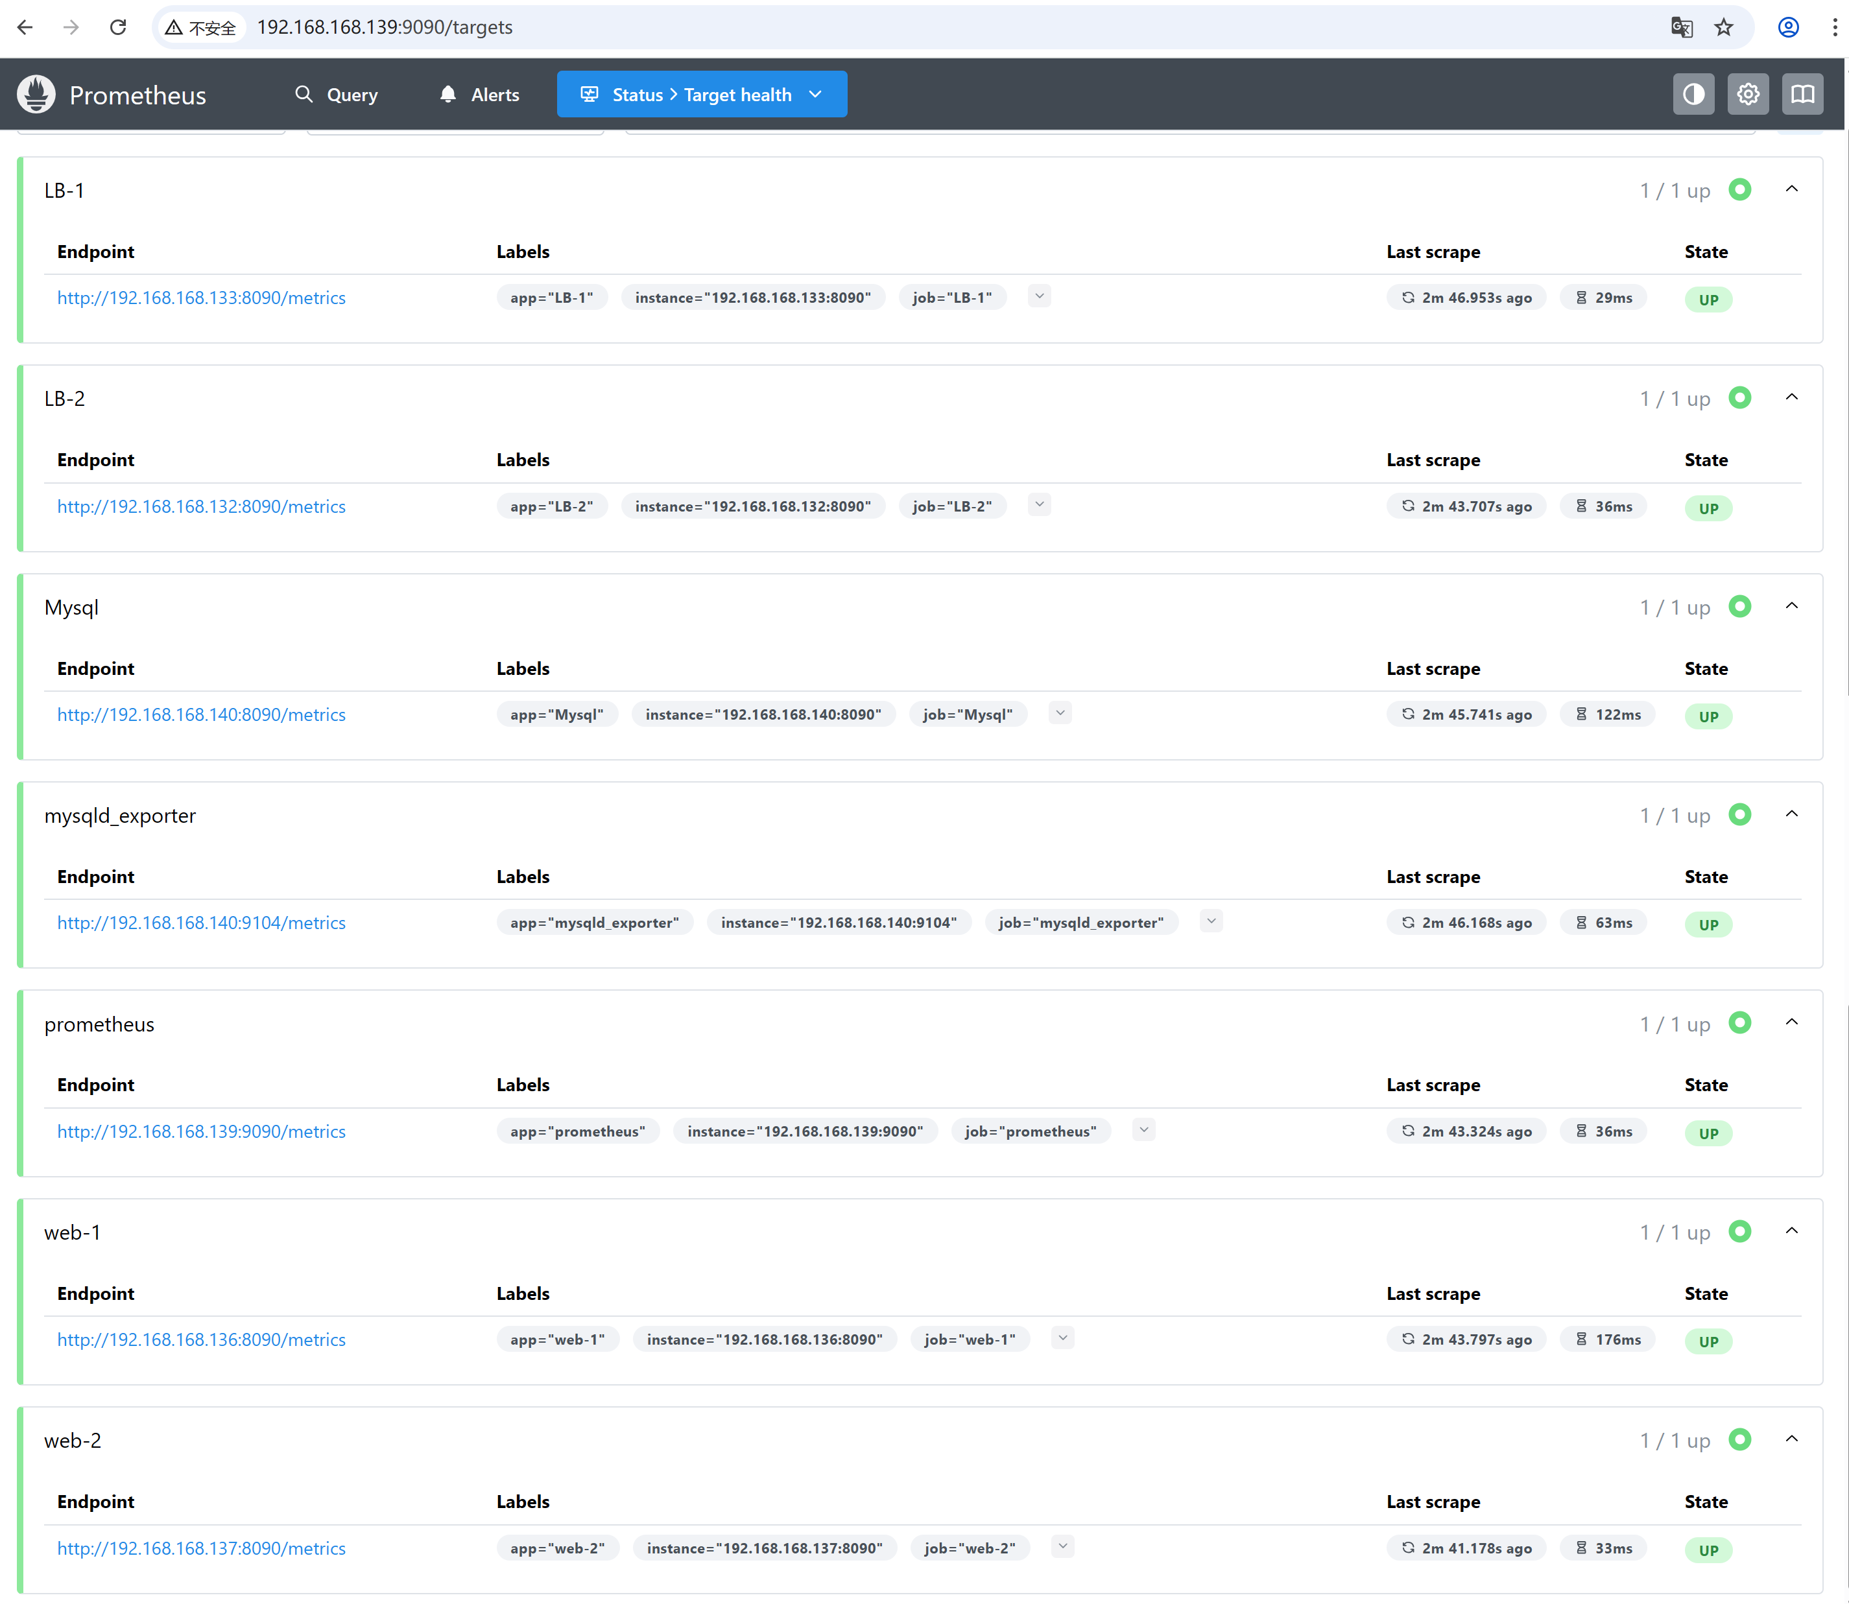Collapse the LB-1 target pool
Image resolution: width=1849 pixels, height=1604 pixels.
[1792, 189]
